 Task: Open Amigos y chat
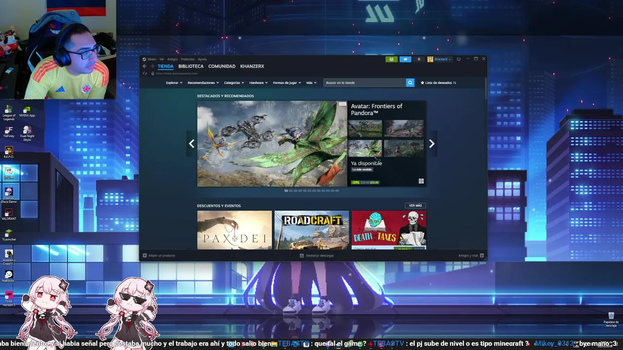(x=471, y=256)
